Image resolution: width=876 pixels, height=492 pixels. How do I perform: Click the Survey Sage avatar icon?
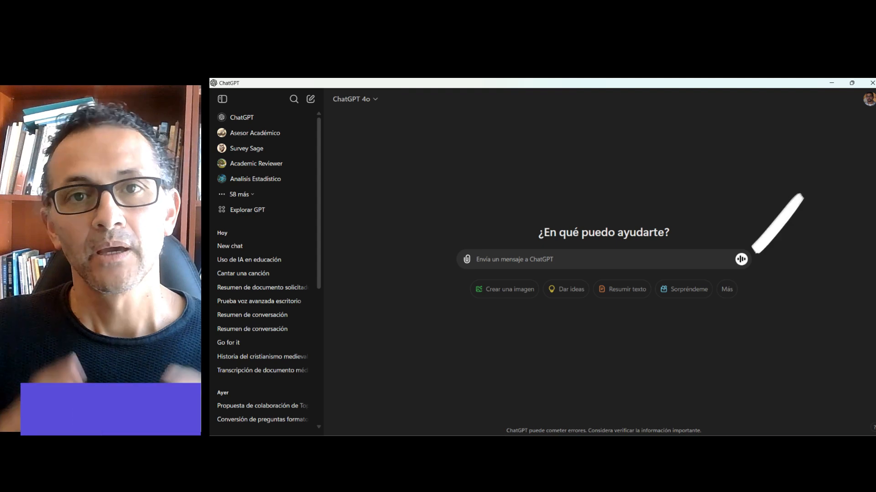(222, 148)
